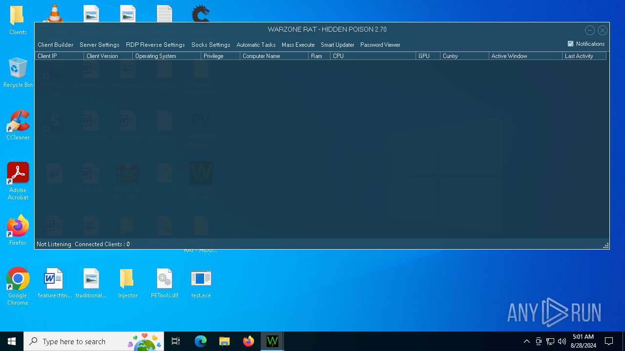Sort by Computer Name column header

pyautogui.click(x=274, y=56)
